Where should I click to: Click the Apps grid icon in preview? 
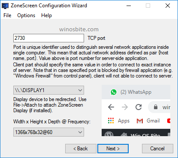(x=111, y=121)
